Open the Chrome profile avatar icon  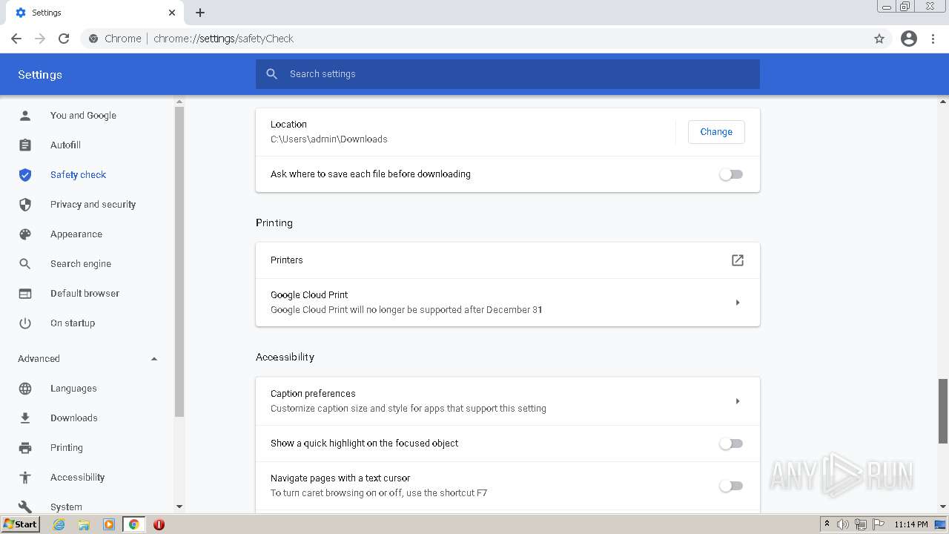click(909, 39)
